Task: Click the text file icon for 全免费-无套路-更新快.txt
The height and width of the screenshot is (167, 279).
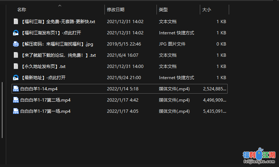Action: pyautogui.click(x=16, y=22)
